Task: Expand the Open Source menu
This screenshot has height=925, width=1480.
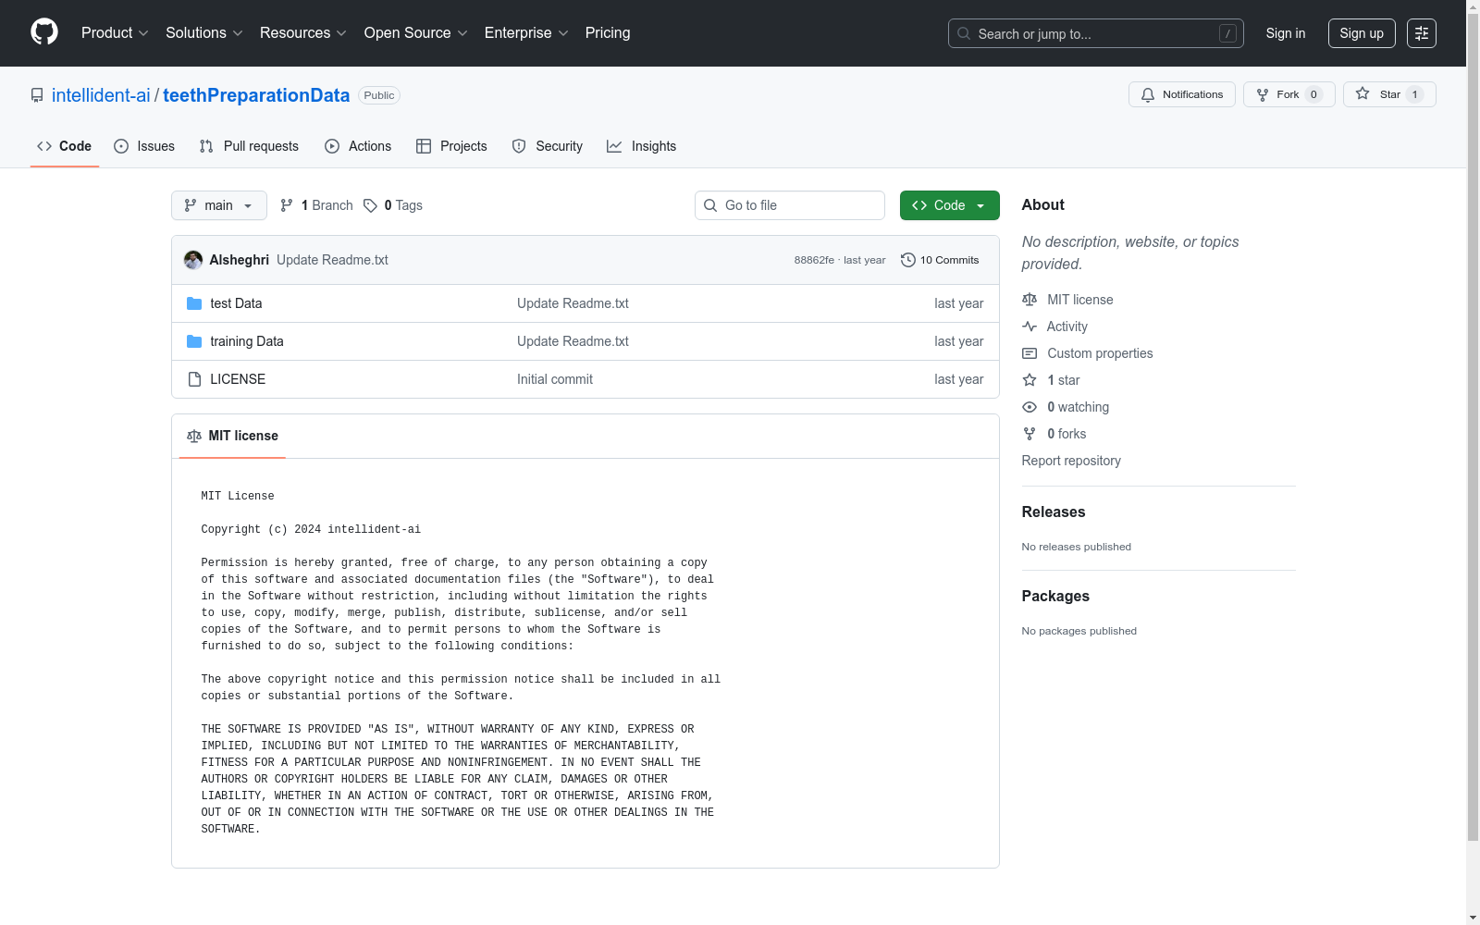Action: (x=416, y=33)
